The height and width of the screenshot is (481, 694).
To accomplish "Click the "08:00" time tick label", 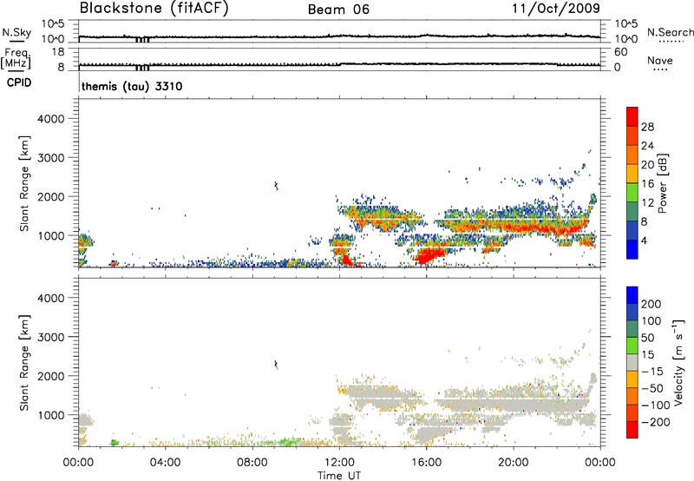I will (252, 463).
